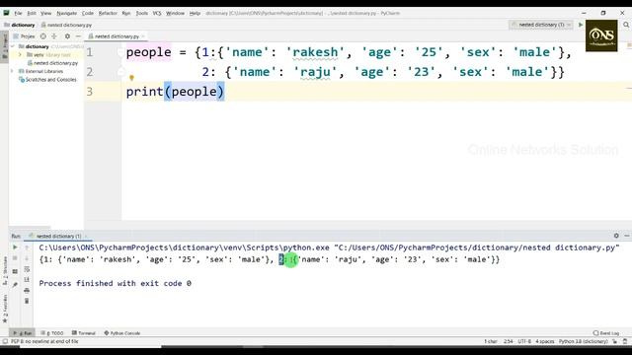Open the Window menu
Viewport: 632px width, 355px height.
pos(175,13)
